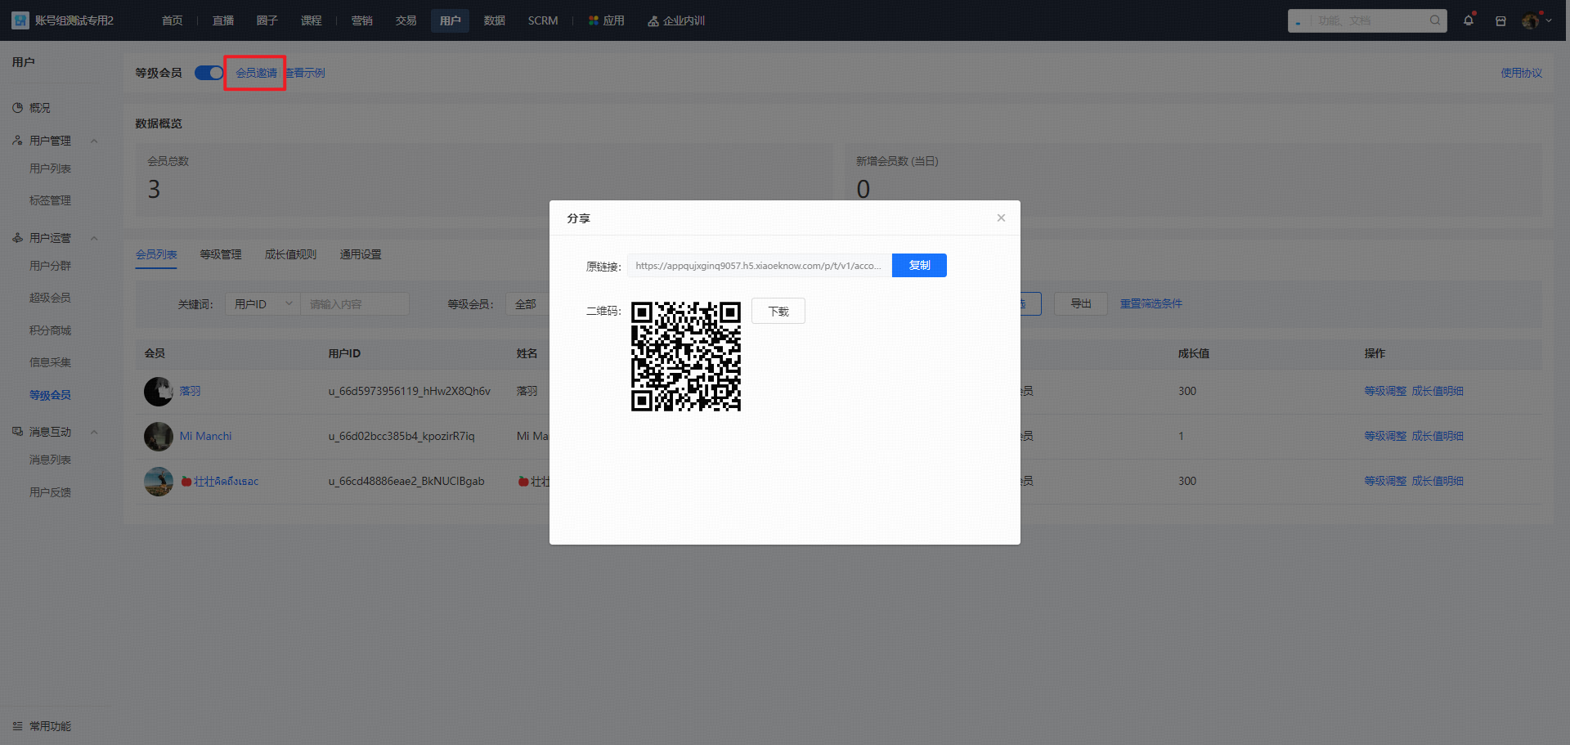1570x745 pixels.
Task: Select 等级会员 in the sidebar
Action: [51, 395]
